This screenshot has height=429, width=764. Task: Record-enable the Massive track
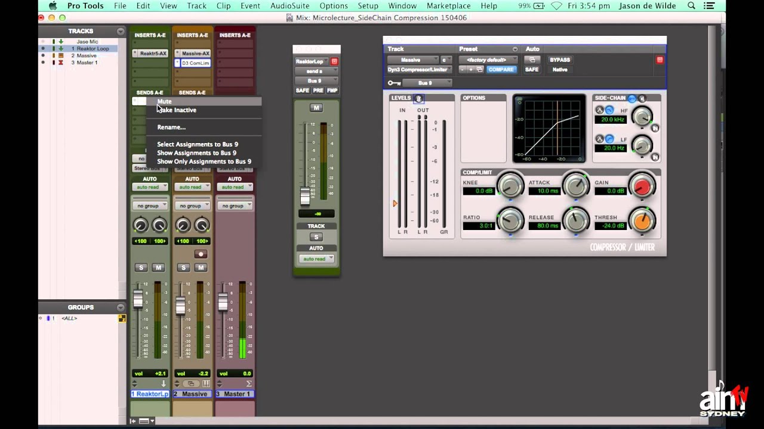click(201, 254)
